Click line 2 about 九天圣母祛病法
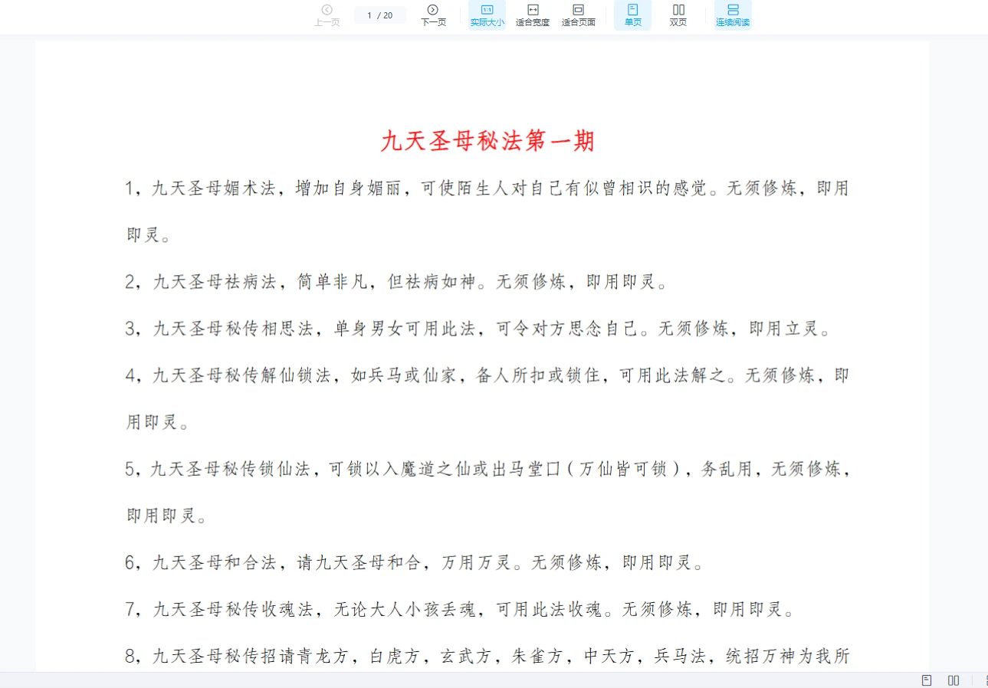The width and height of the screenshot is (988, 688). click(x=396, y=282)
